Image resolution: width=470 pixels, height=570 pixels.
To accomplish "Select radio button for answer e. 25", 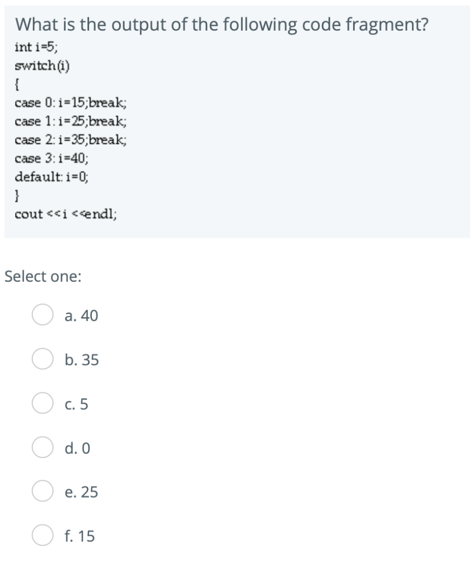I will 42,492.
